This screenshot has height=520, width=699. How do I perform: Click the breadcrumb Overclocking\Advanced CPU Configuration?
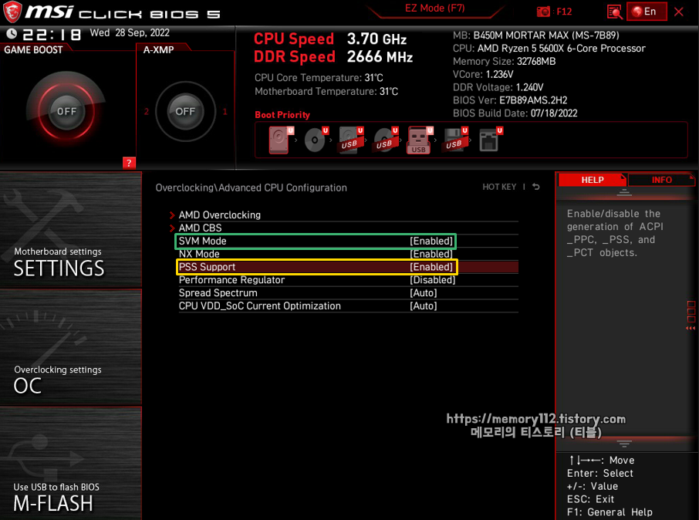point(251,187)
